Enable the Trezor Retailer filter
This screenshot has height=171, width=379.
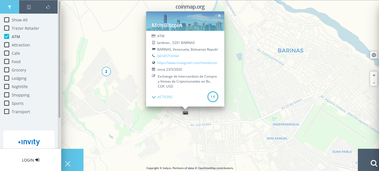pos(7,28)
